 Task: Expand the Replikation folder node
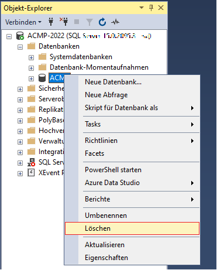pyautogui.click(x=20, y=110)
